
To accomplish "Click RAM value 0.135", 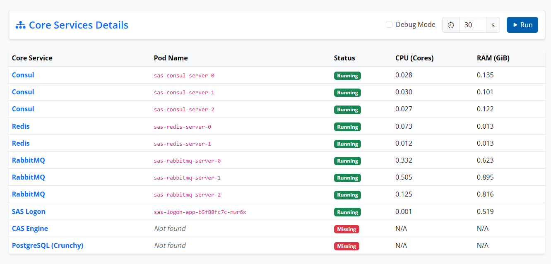I will pos(485,75).
